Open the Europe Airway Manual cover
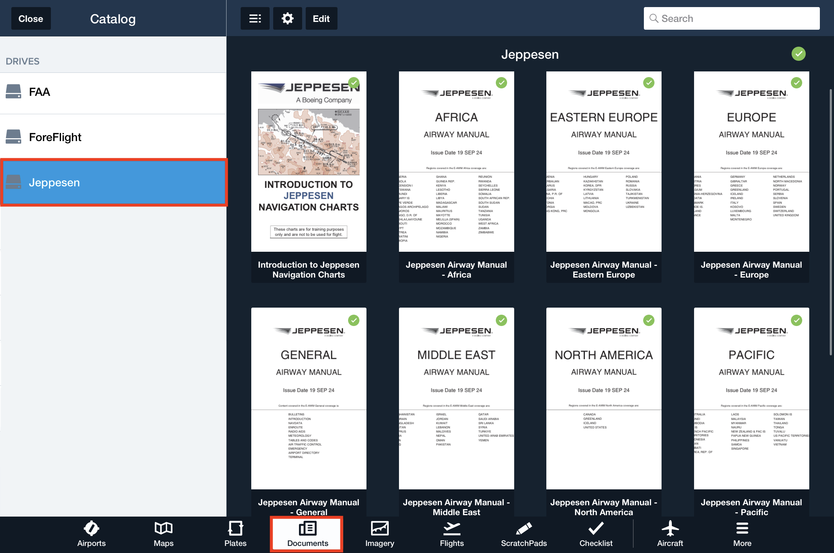 [x=751, y=162]
